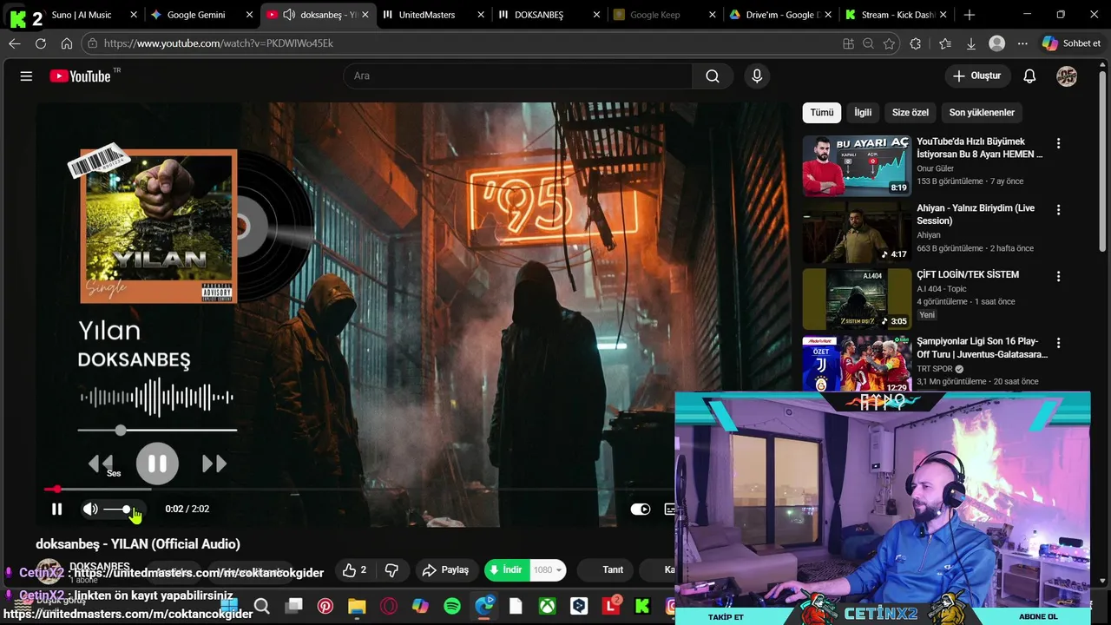Reload the page with the refresh icon
Screen dimensions: 1111x625
coord(41,43)
